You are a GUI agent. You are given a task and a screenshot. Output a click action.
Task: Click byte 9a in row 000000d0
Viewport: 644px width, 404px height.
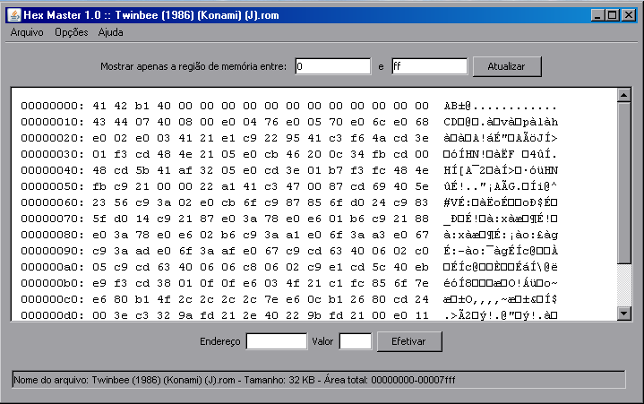coord(185,315)
